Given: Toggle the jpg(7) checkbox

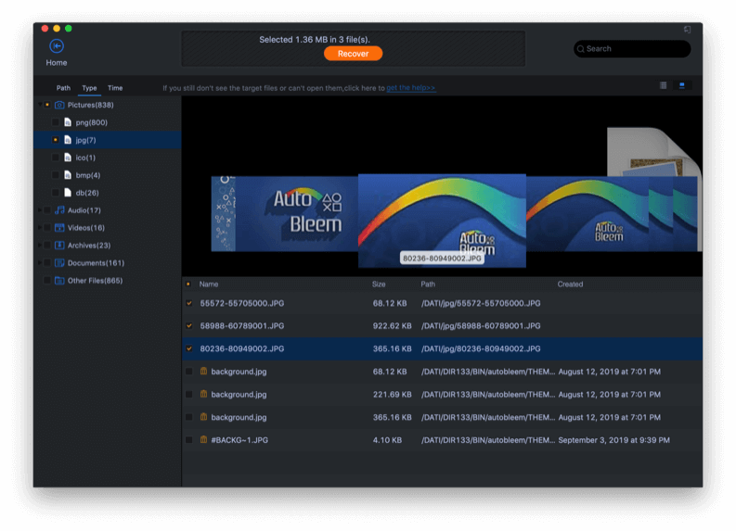Looking at the screenshot, I should coord(56,140).
